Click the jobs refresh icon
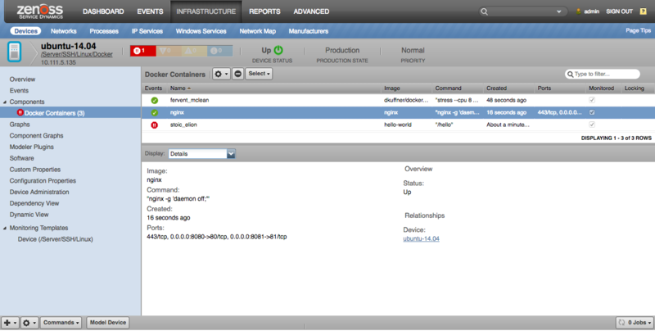The image size is (655, 331). pyautogui.click(x=621, y=323)
